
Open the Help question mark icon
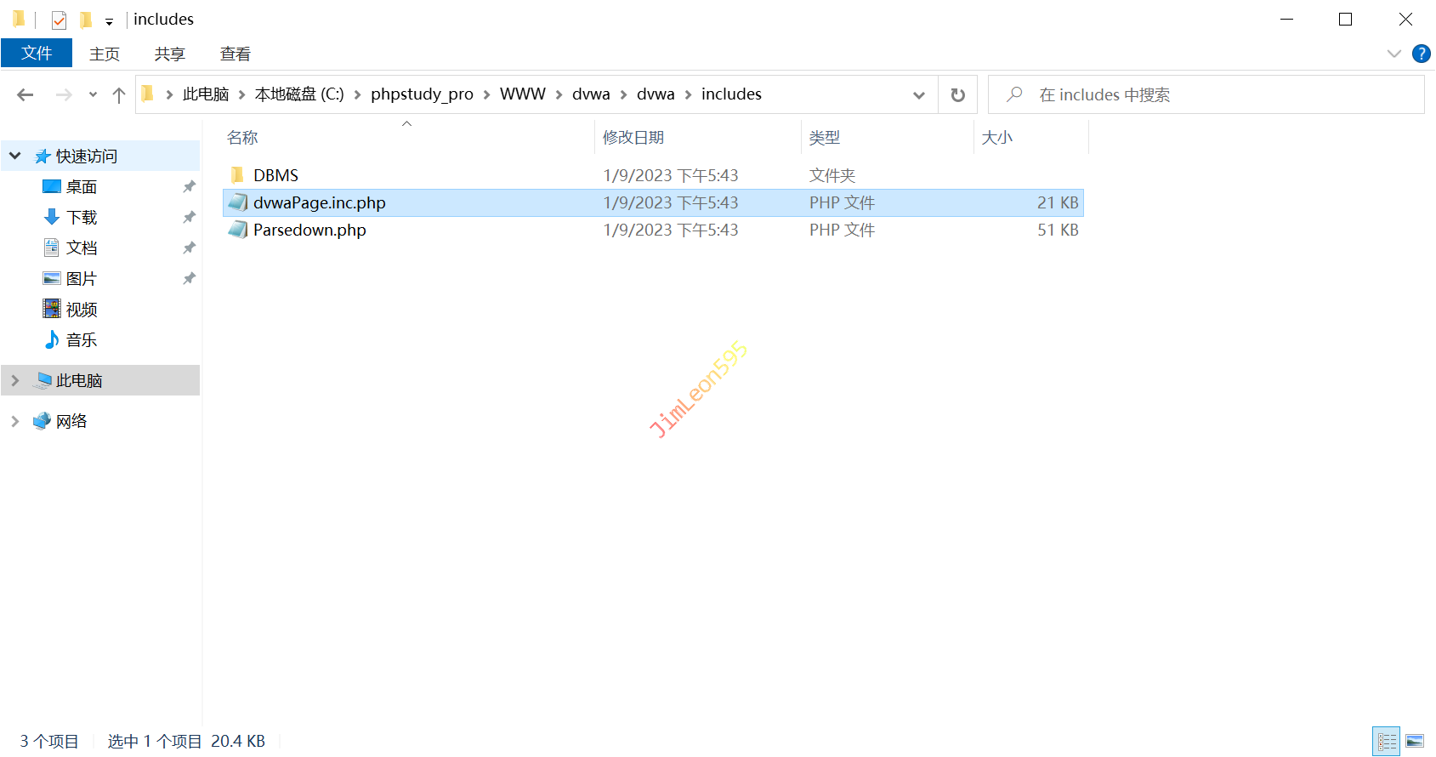pyautogui.click(x=1421, y=54)
